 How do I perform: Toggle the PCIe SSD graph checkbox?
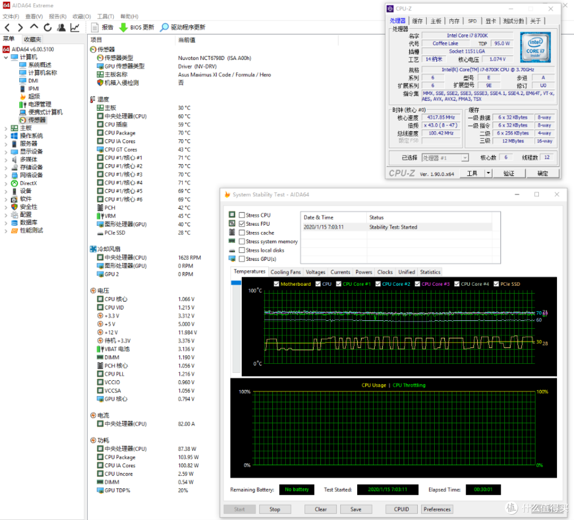496,284
